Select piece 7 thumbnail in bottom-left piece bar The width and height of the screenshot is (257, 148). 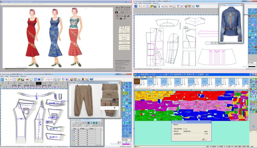(39, 85)
